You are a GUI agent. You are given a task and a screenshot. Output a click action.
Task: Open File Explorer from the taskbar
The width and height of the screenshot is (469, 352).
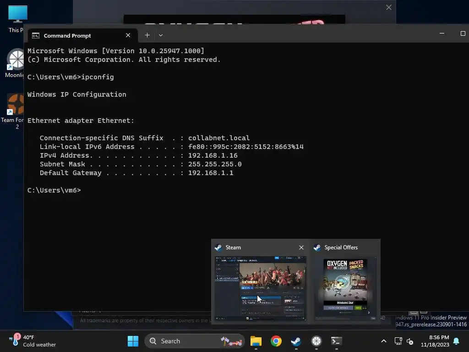pos(256,341)
